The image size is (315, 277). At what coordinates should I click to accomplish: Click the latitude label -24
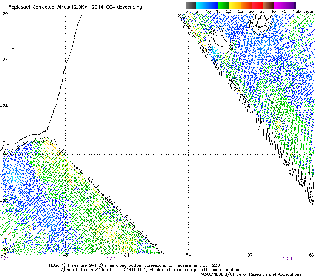[4, 106]
